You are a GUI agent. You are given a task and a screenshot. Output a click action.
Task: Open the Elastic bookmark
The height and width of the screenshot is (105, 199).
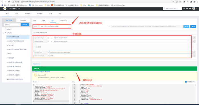(x=91, y=5)
